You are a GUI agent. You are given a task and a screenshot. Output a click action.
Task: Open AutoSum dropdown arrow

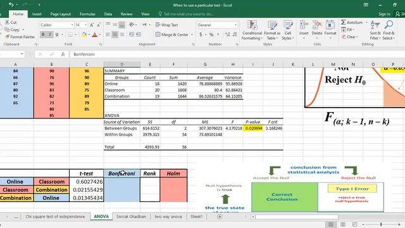pyautogui.click(x=366, y=22)
